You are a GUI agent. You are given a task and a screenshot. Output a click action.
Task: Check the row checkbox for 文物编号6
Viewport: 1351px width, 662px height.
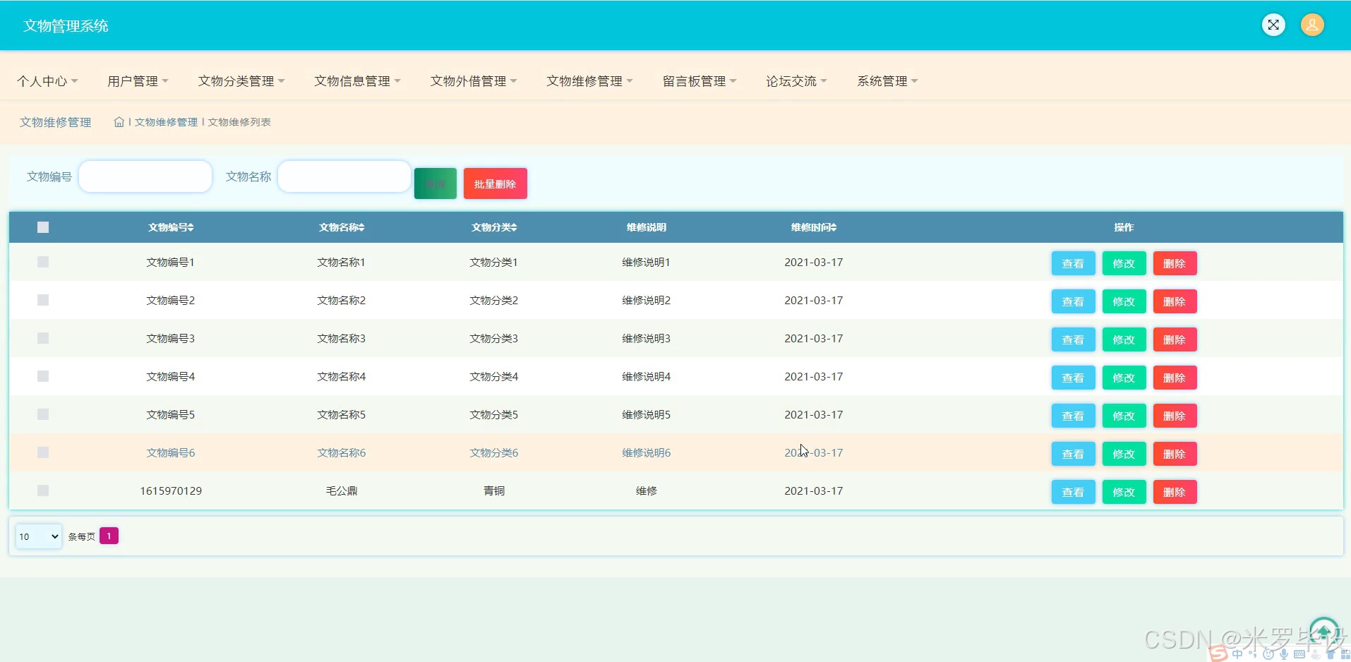43,452
